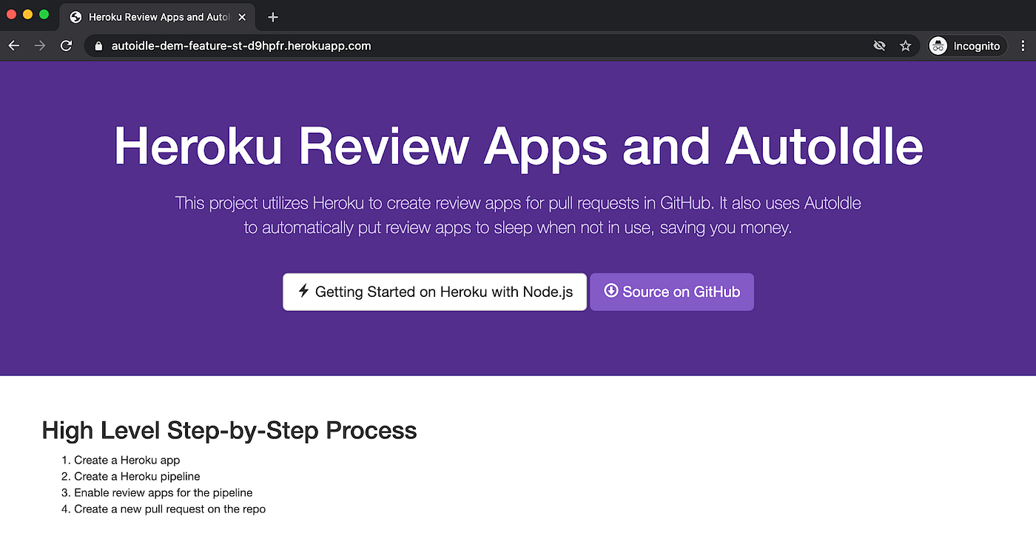Click the browser forward arrow
The width and height of the screenshot is (1036, 539).
click(x=40, y=46)
